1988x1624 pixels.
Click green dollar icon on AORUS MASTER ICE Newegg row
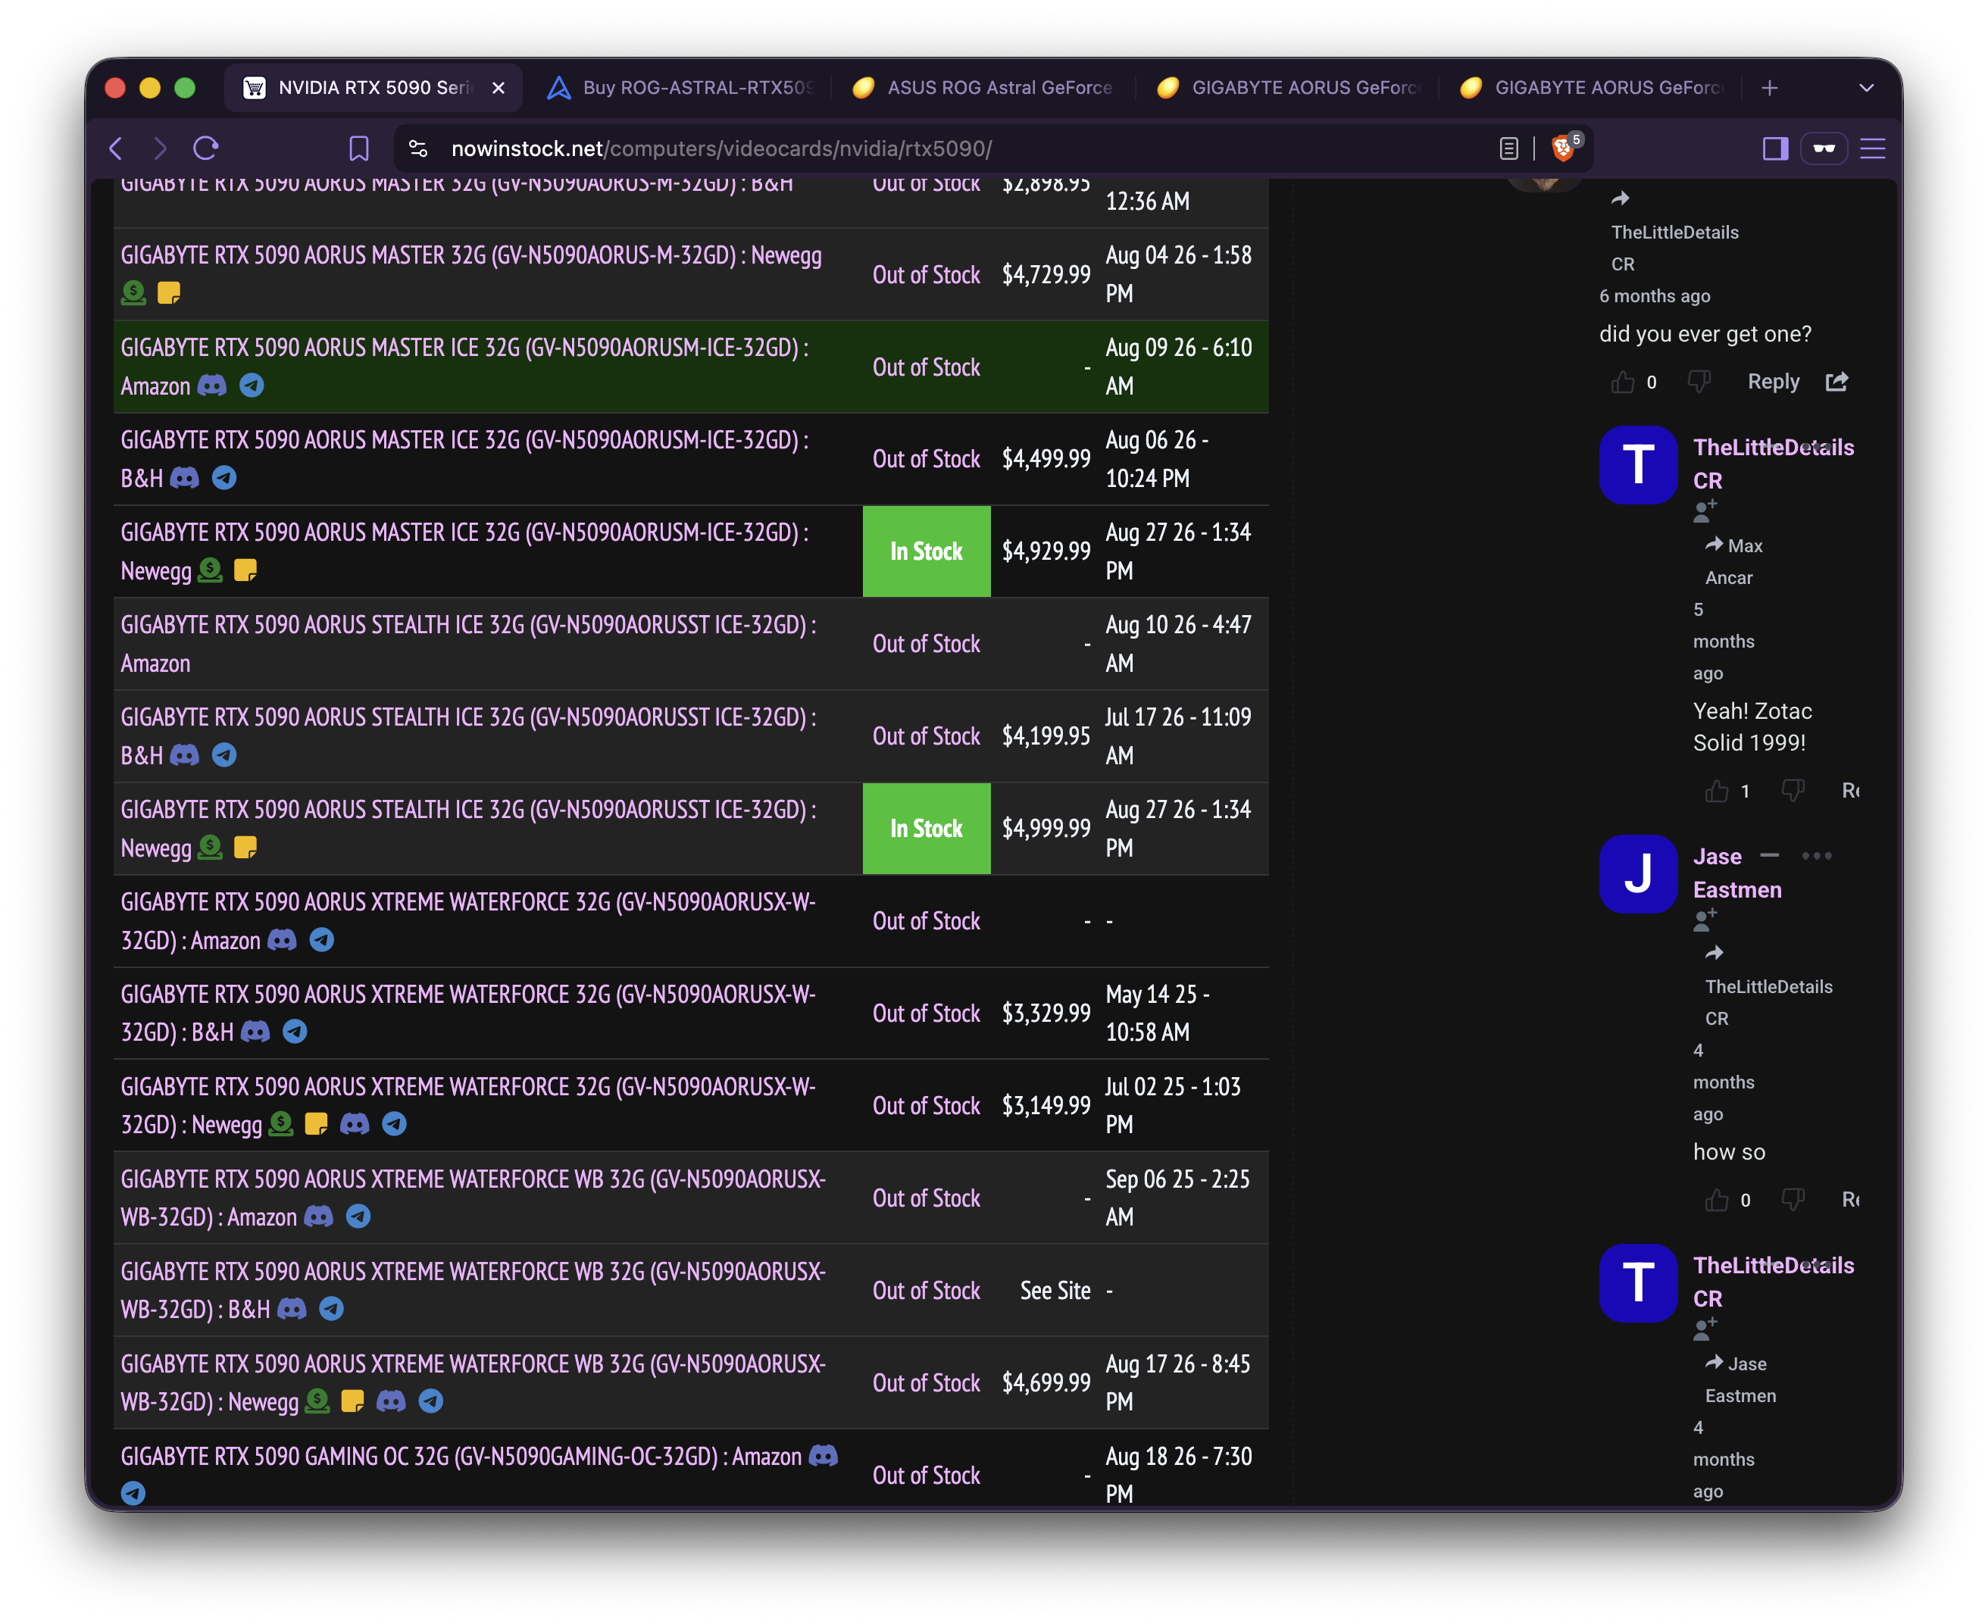tap(211, 570)
